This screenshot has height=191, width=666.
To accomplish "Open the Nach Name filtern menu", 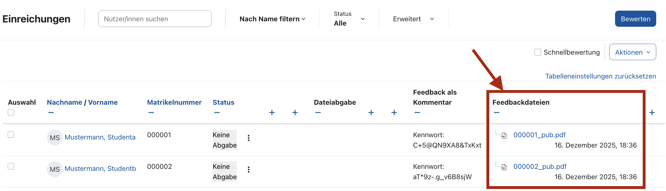I will [272, 19].
